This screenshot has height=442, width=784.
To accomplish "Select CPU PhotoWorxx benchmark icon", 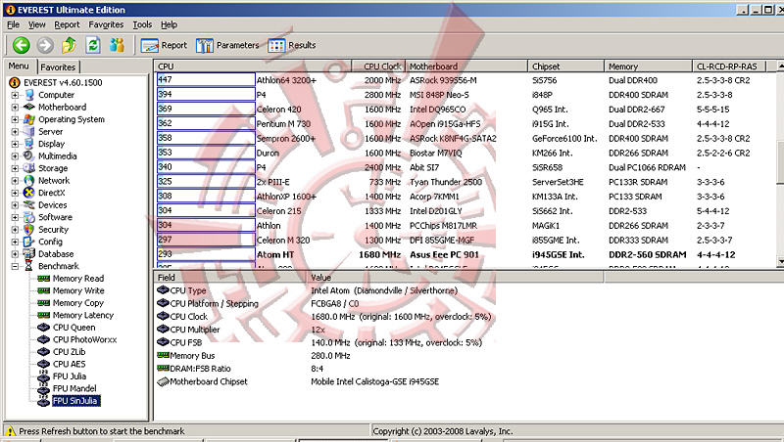I will (43, 339).
